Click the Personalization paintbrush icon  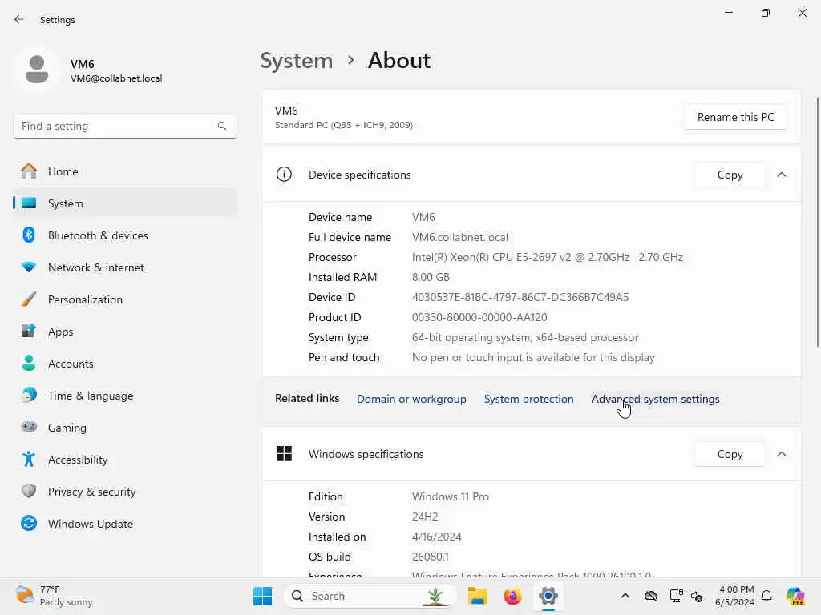click(x=29, y=299)
